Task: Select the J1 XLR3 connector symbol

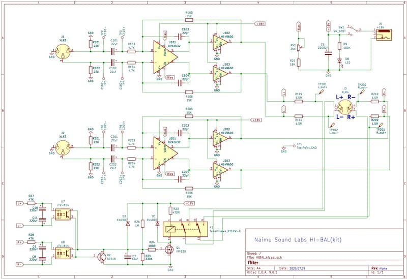Action: [x=62, y=50]
